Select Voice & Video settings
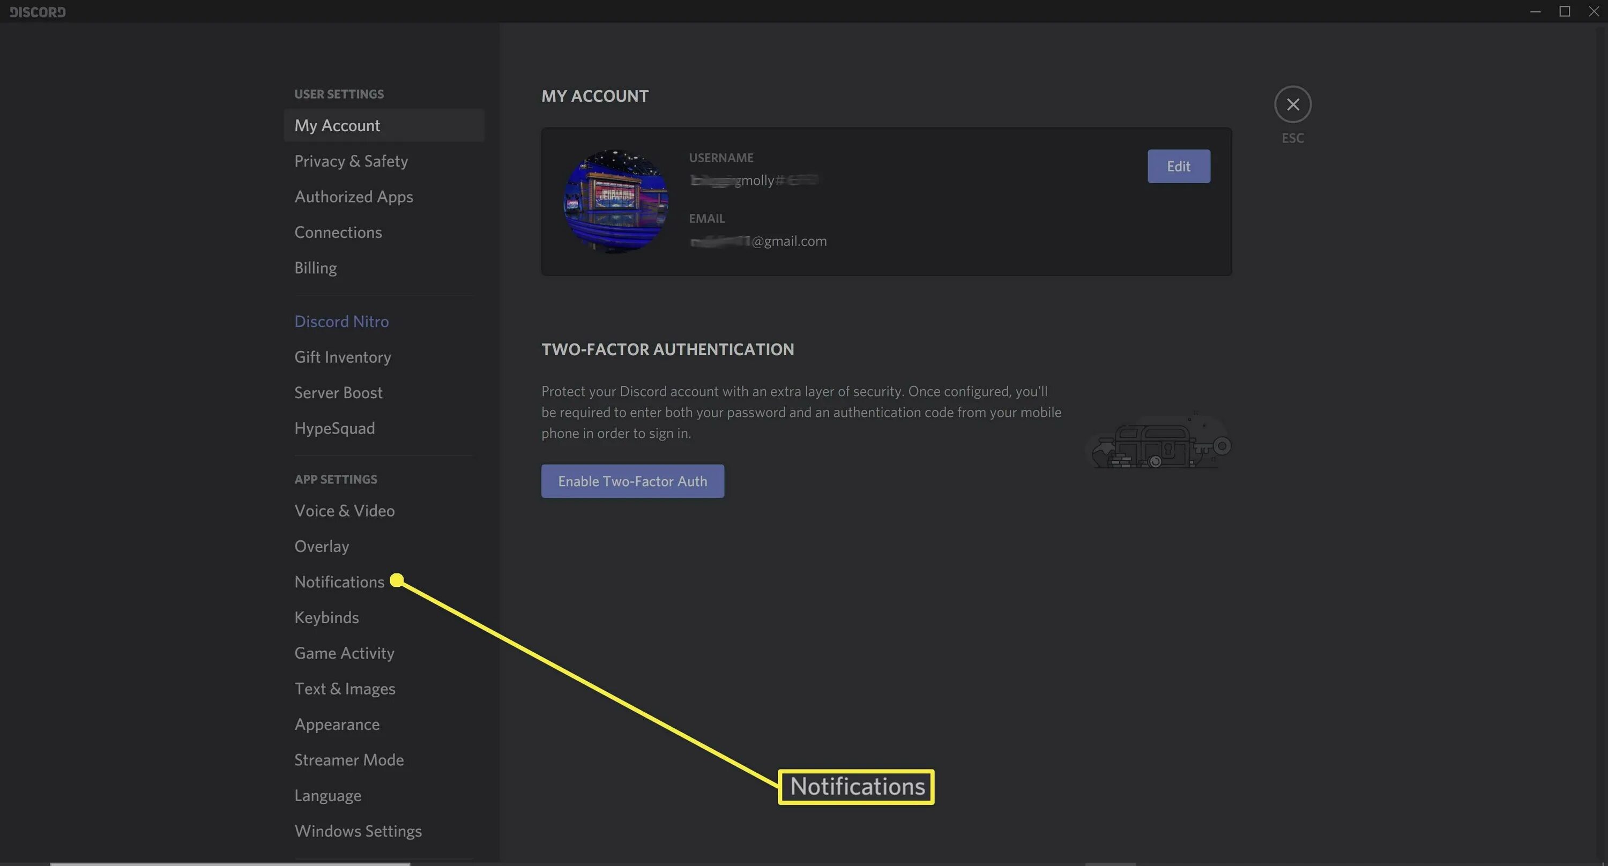This screenshot has width=1608, height=866. click(x=344, y=511)
